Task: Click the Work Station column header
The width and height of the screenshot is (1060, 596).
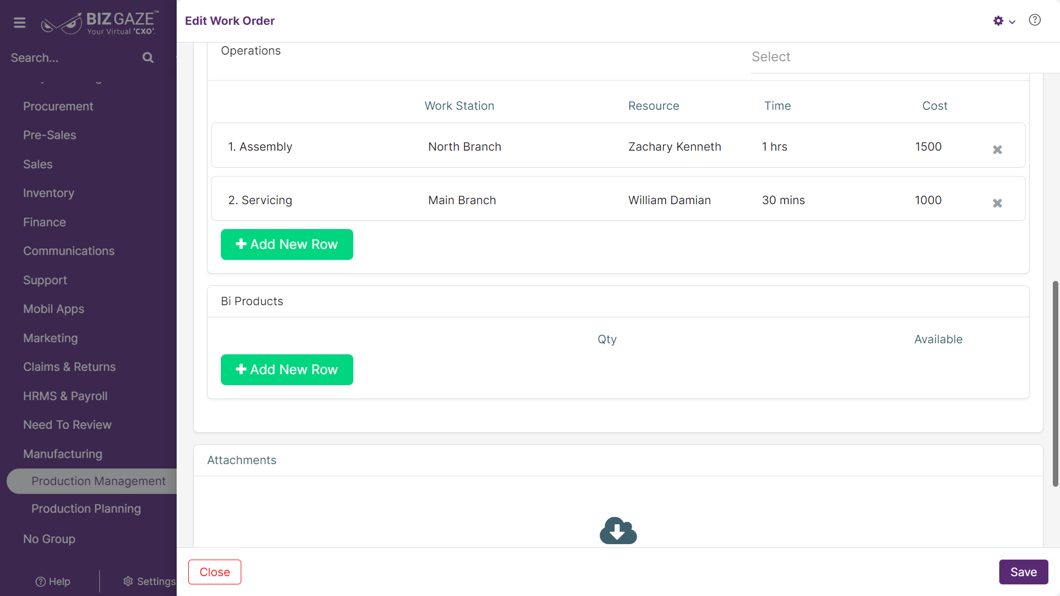Action: (x=459, y=106)
